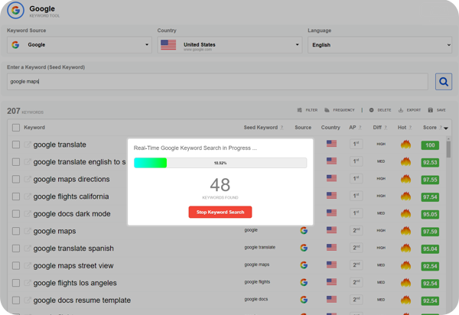Click Google source icon in google maps row
The image size is (459, 315).
pos(304,230)
